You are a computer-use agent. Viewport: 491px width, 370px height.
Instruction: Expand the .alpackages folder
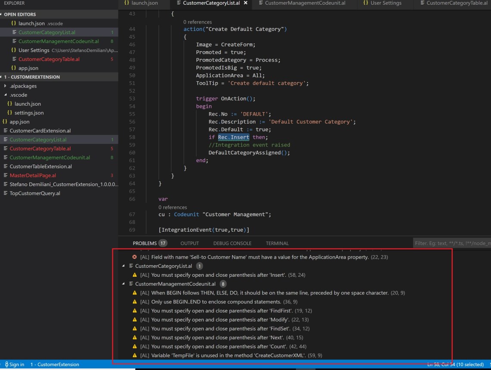(x=5, y=86)
